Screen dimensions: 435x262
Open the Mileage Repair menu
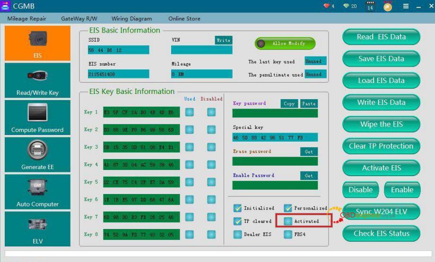point(26,18)
